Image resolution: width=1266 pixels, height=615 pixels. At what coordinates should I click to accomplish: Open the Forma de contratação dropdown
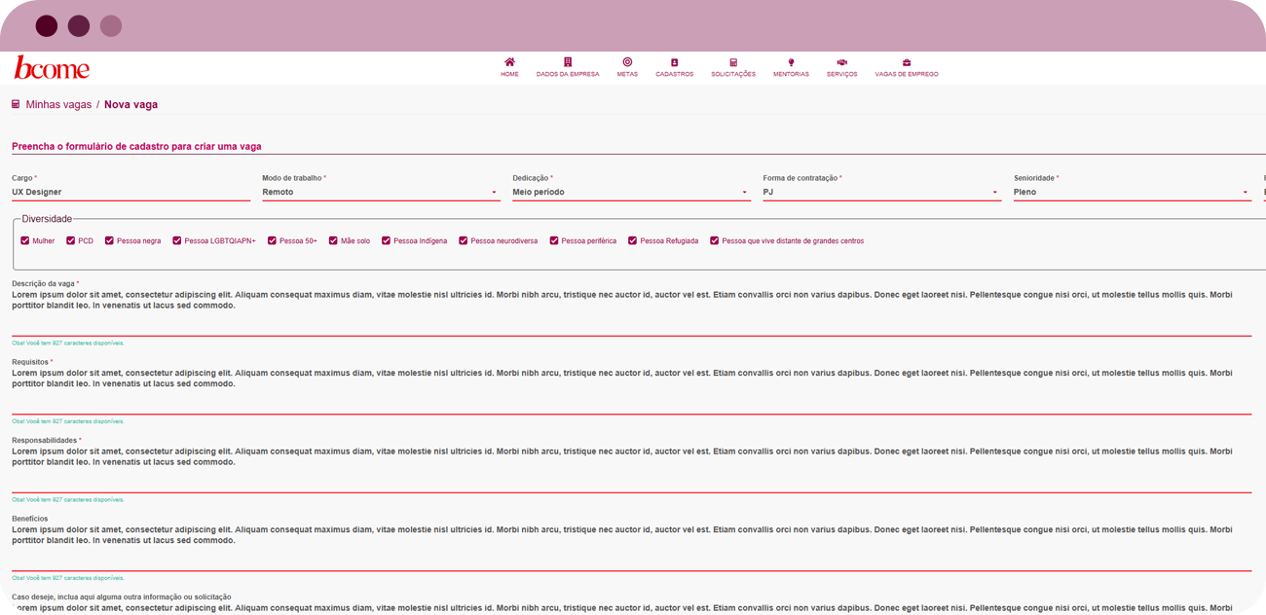pyautogui.click(x=880, y=193)
